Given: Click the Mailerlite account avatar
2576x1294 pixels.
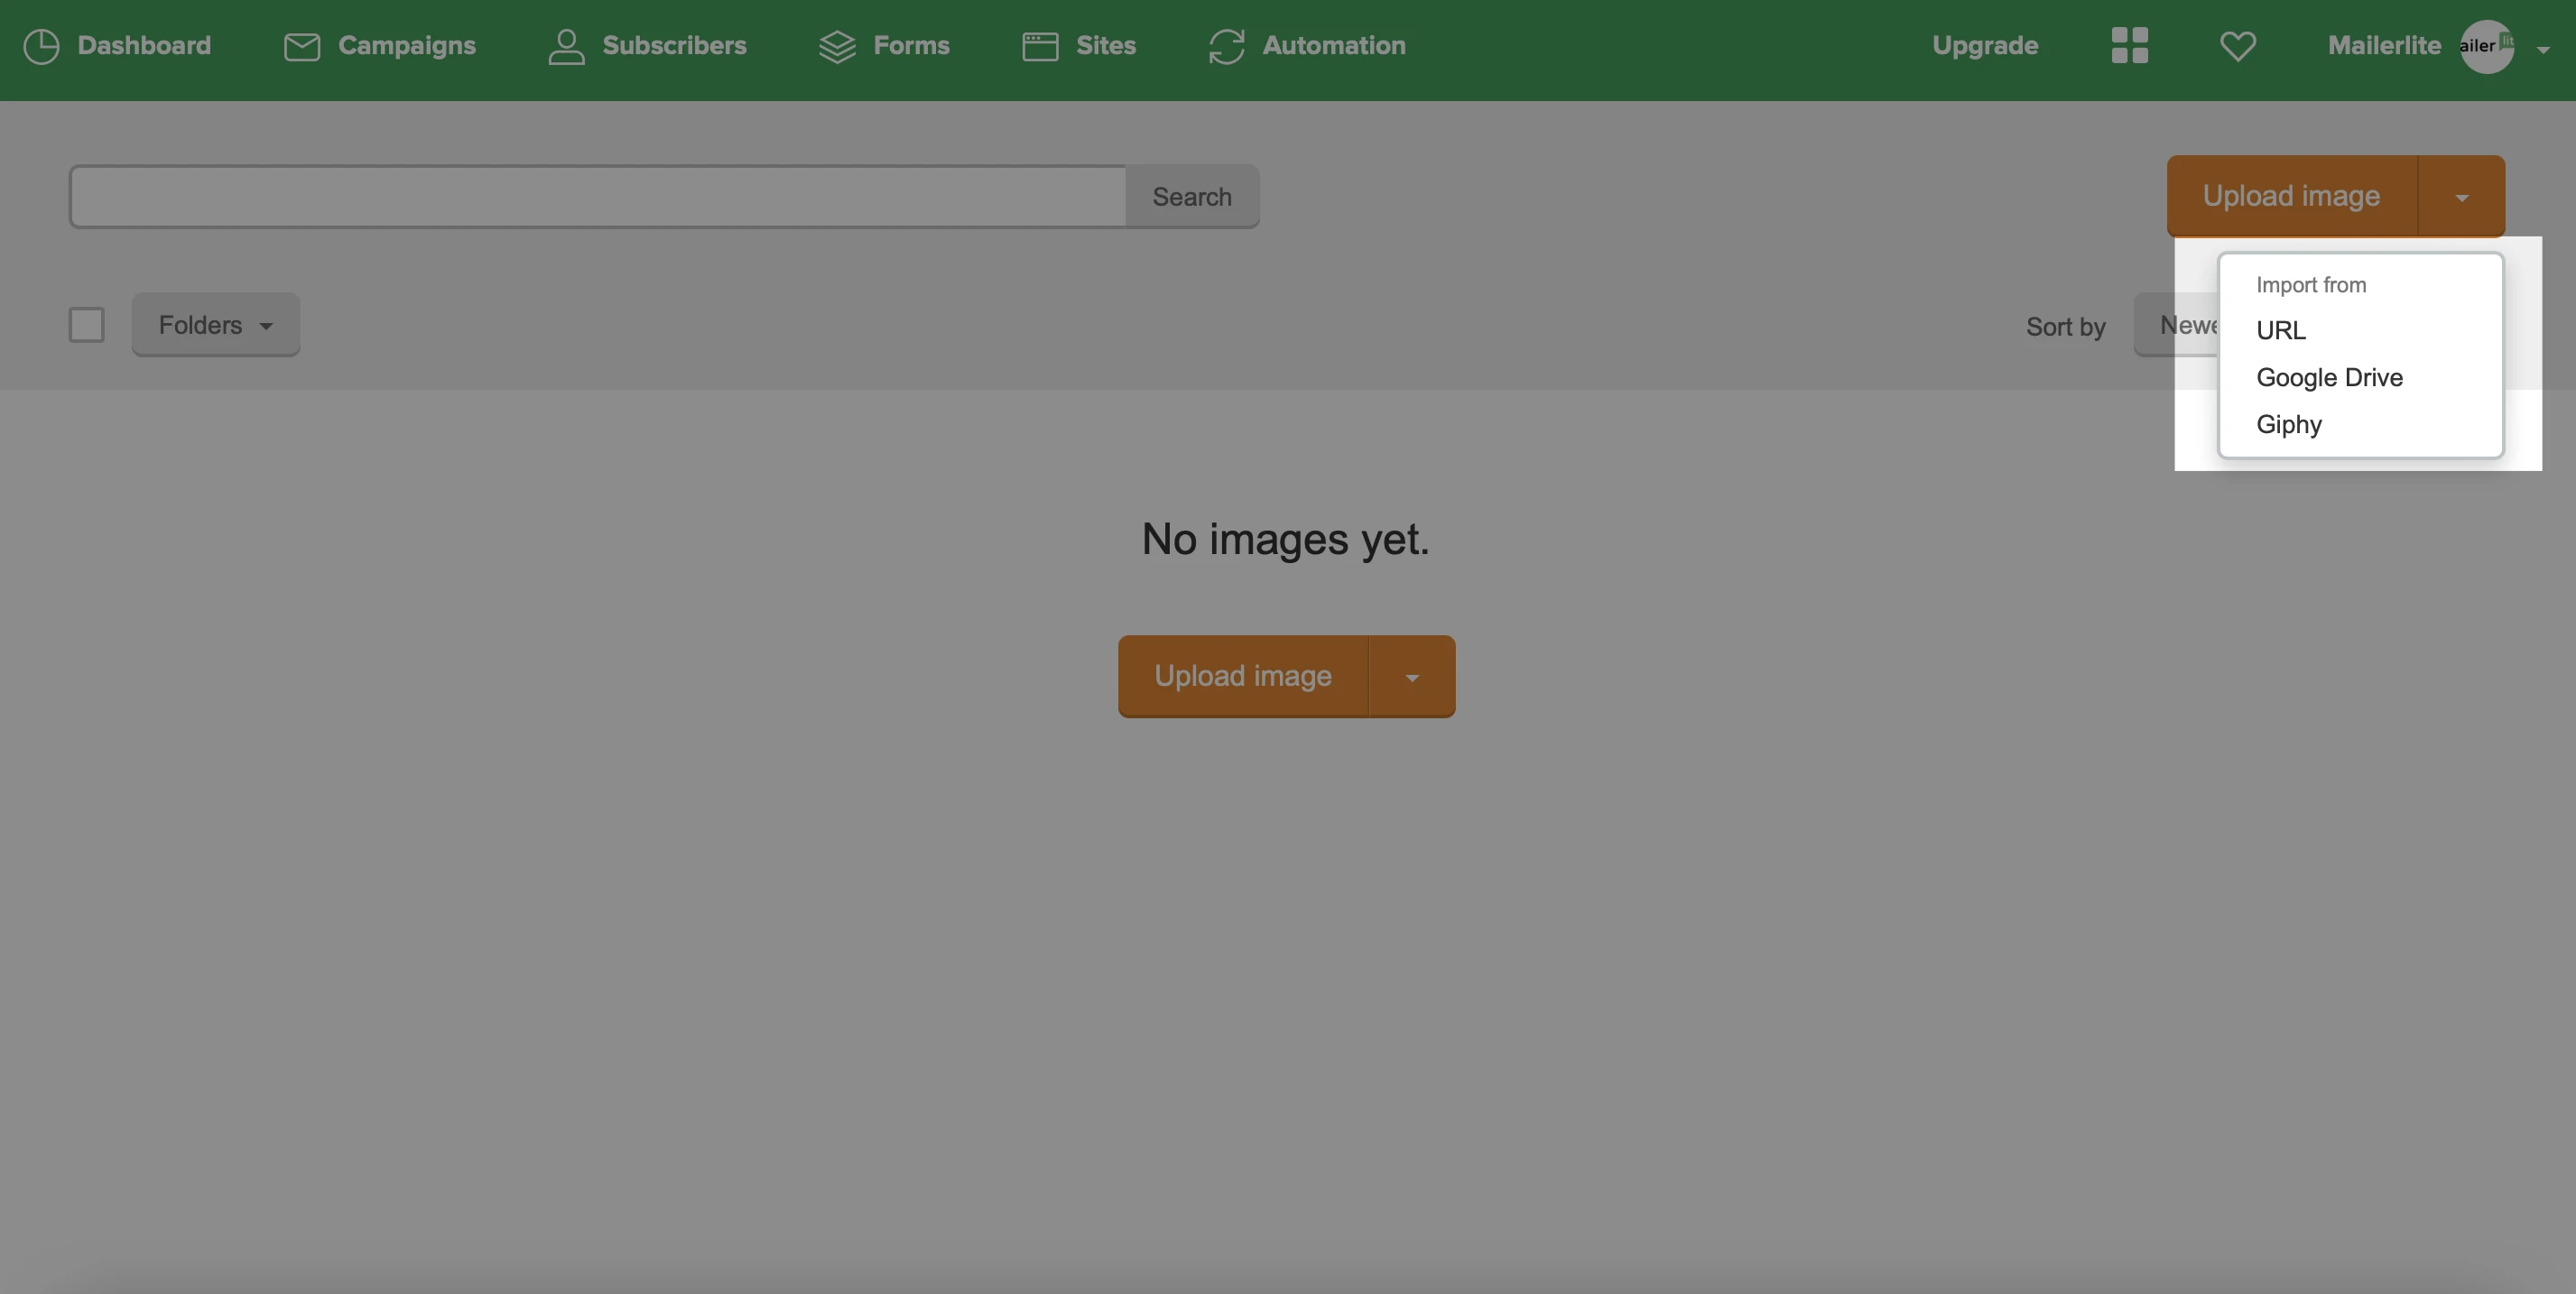Looking at the screenshot, I should [x=2486, y=46].
